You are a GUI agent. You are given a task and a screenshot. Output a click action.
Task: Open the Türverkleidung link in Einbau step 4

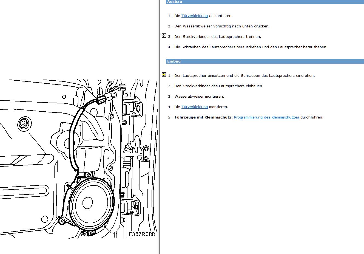pos(195,107)
